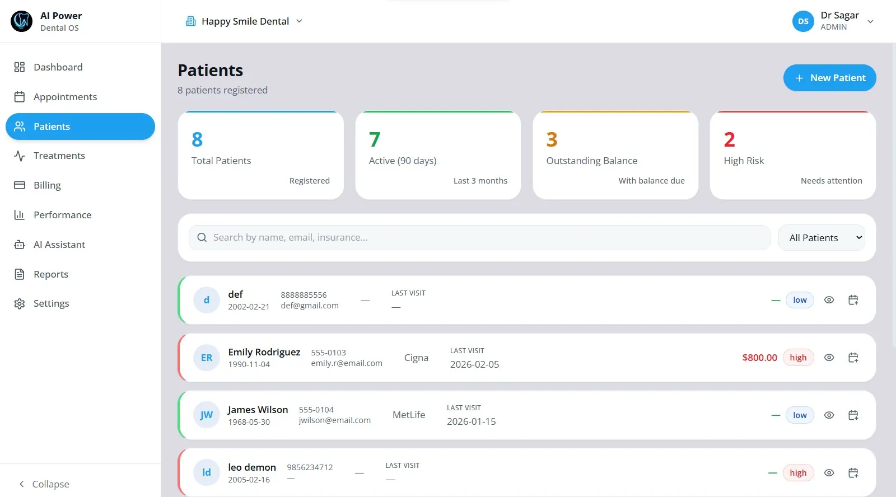Select Patients in the sidebar
Screen dimensions: 896x497
coord(80,126)
